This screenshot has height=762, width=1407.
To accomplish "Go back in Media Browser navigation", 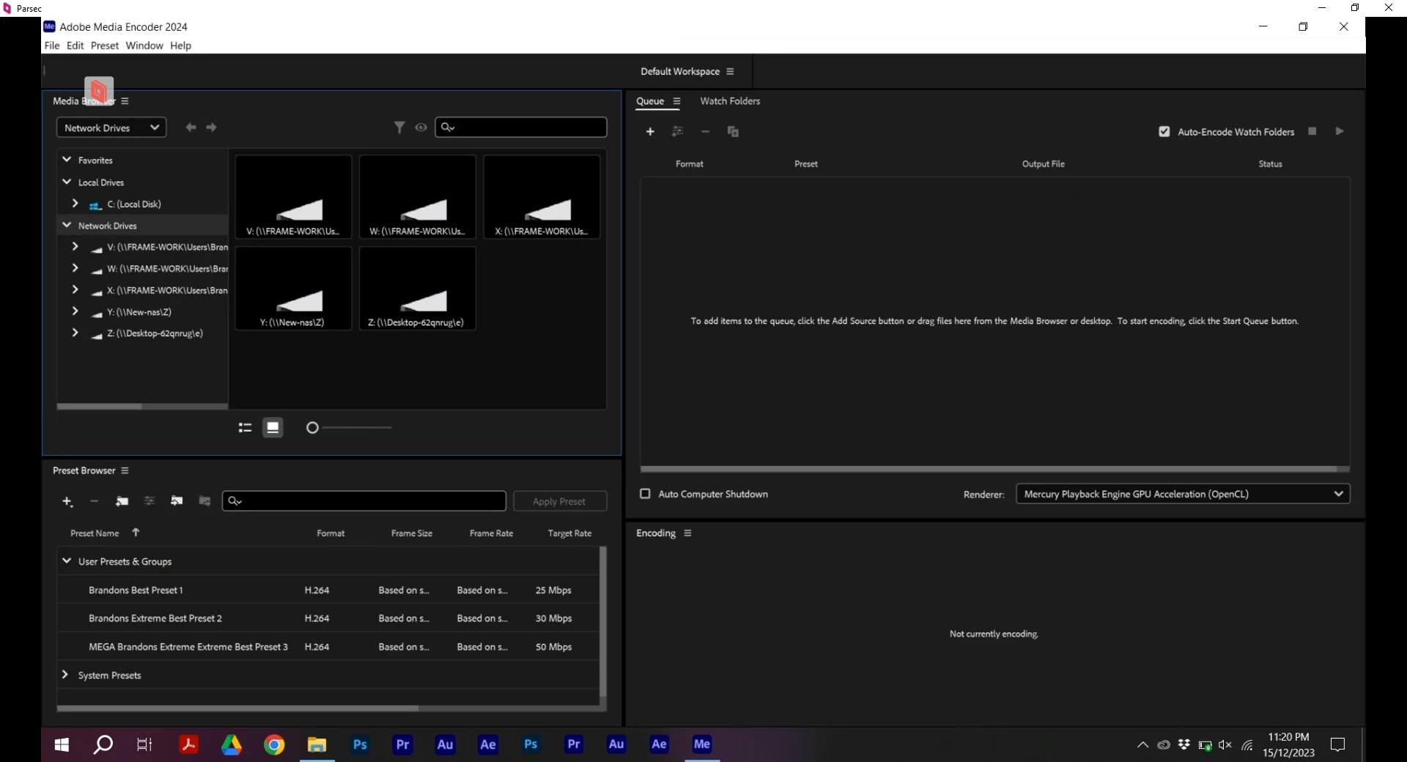I will click(191, 127).
